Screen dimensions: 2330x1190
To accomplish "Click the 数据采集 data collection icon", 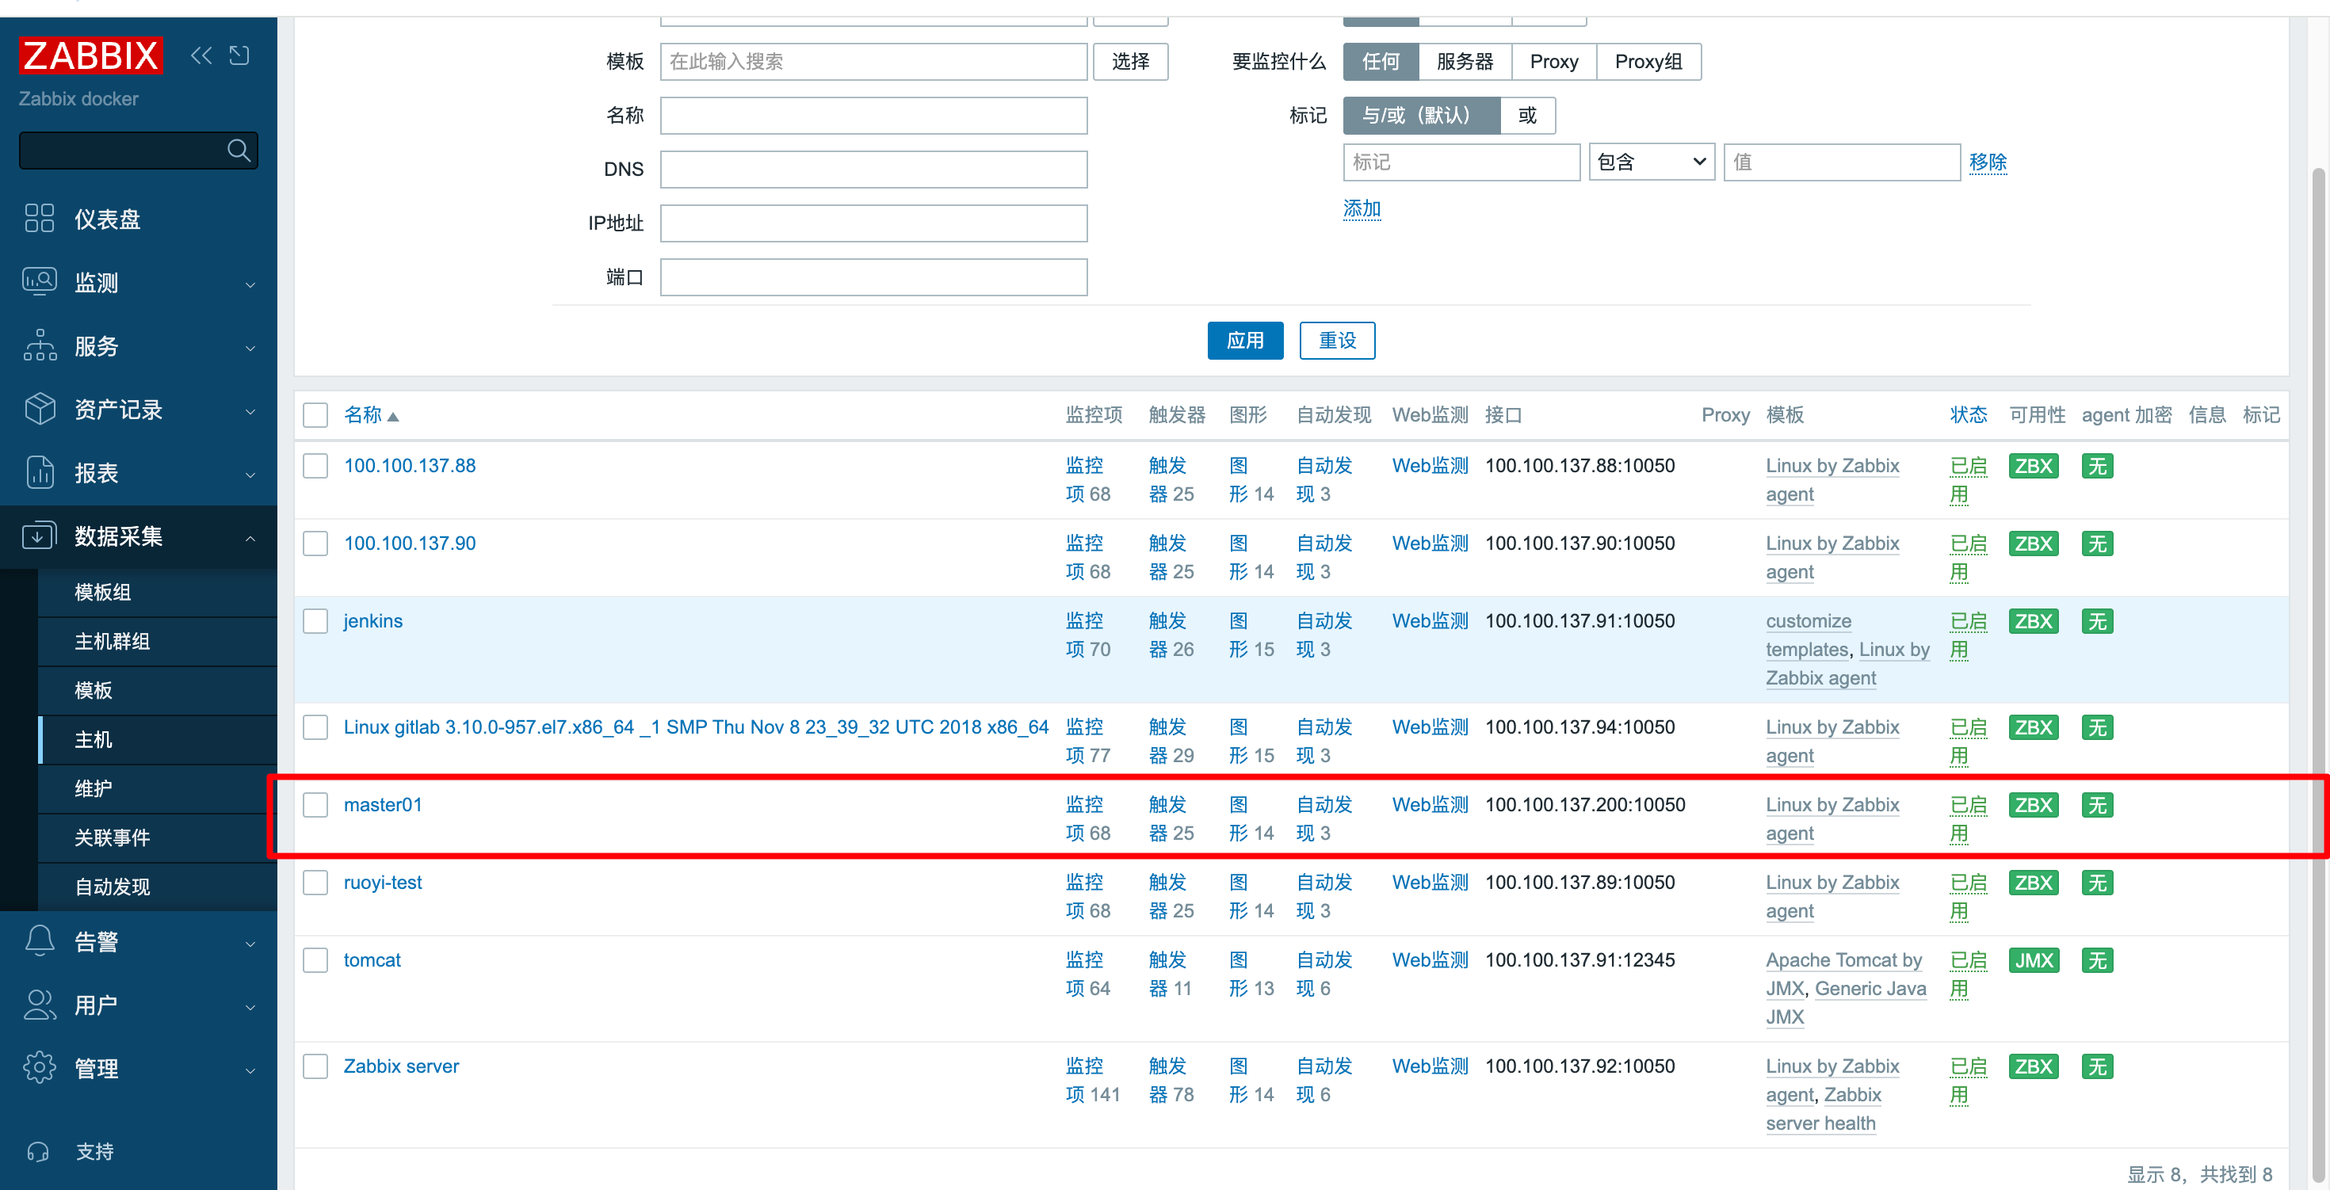I will point(40,536).
